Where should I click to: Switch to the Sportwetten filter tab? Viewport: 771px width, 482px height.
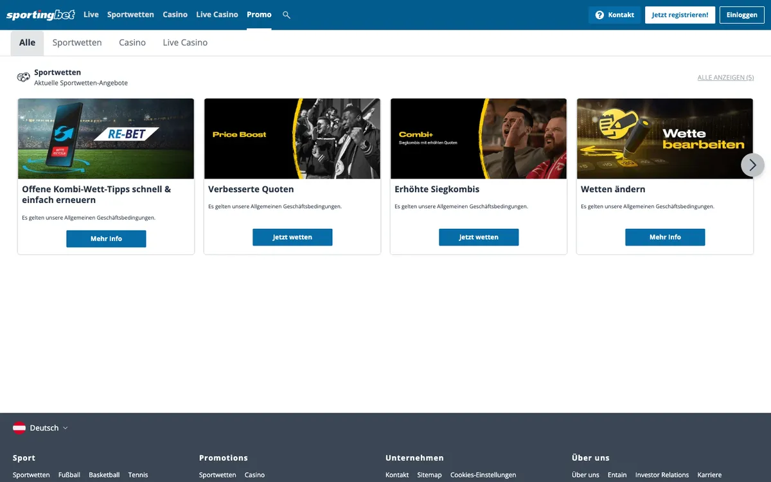click(77, 42)
